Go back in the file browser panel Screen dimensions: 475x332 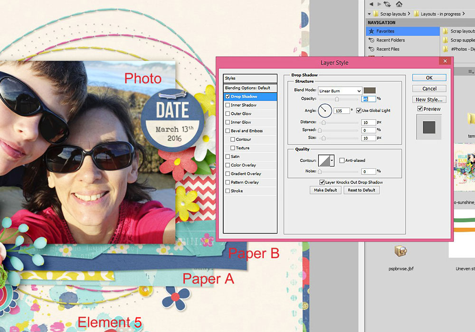tap(371, 4)
